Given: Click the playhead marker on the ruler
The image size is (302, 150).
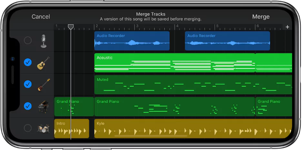Looking at the screenshot, I should (71, 27).
